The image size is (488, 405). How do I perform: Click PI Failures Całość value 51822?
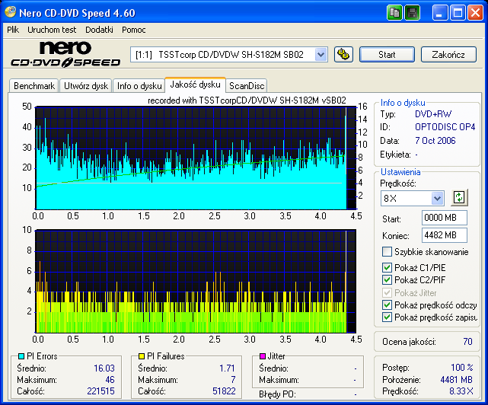point(224,391)
